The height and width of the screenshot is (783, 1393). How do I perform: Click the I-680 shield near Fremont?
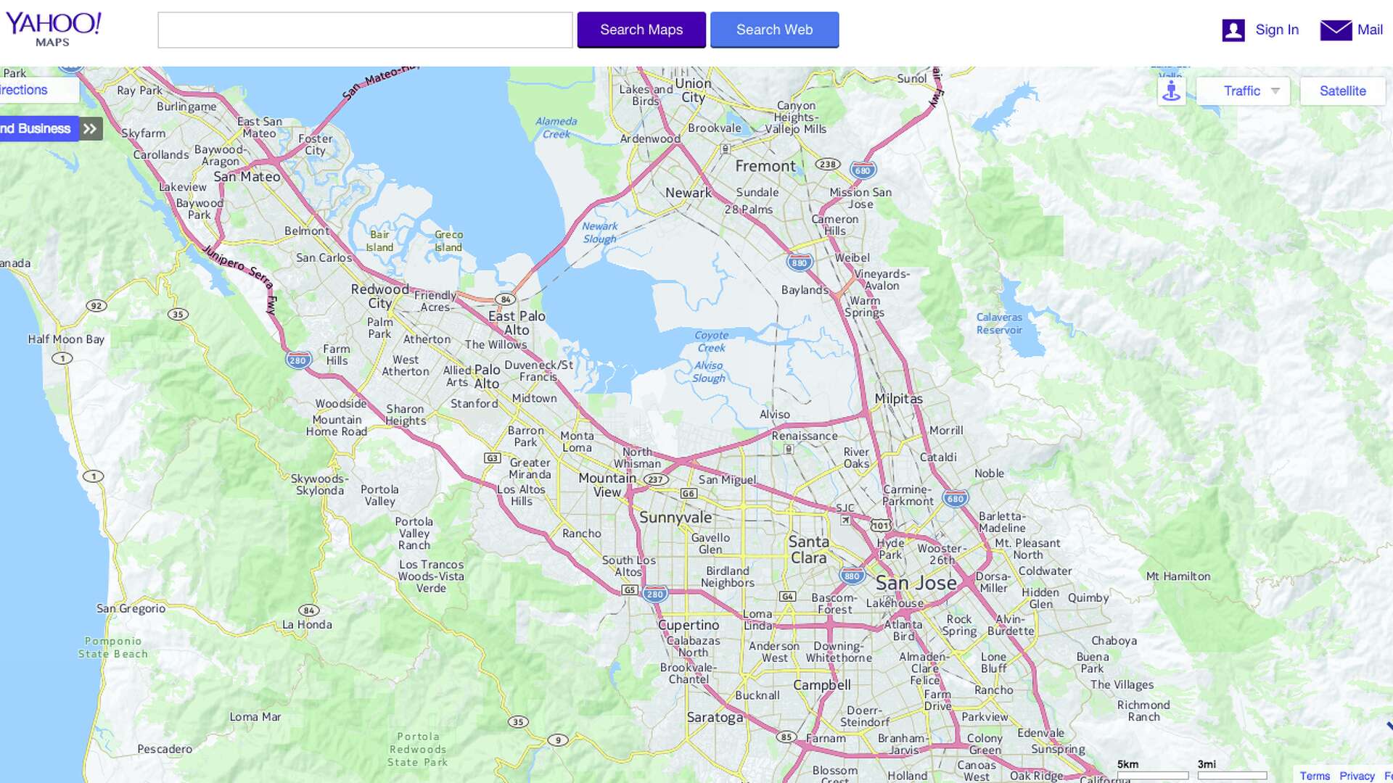click(862, 171)
